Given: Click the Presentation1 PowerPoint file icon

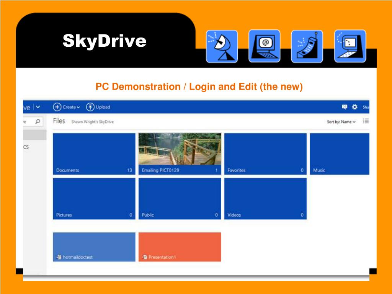Looking at the screenshot, I should [x=144, y=257].
